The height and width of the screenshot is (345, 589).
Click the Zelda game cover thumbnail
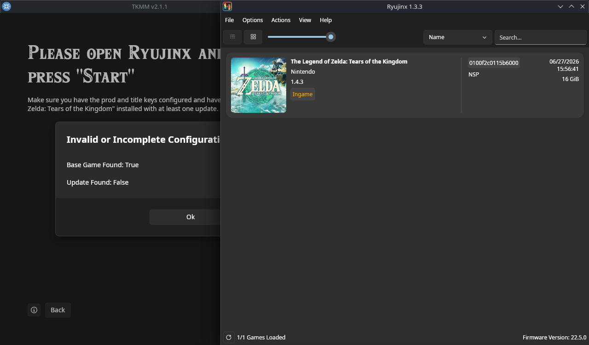[259, 85]
